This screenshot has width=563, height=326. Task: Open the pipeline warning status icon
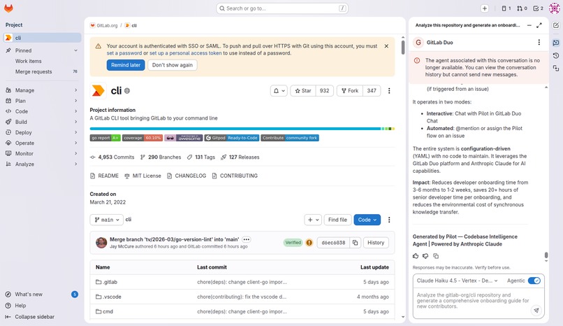(x=309, y=243)
